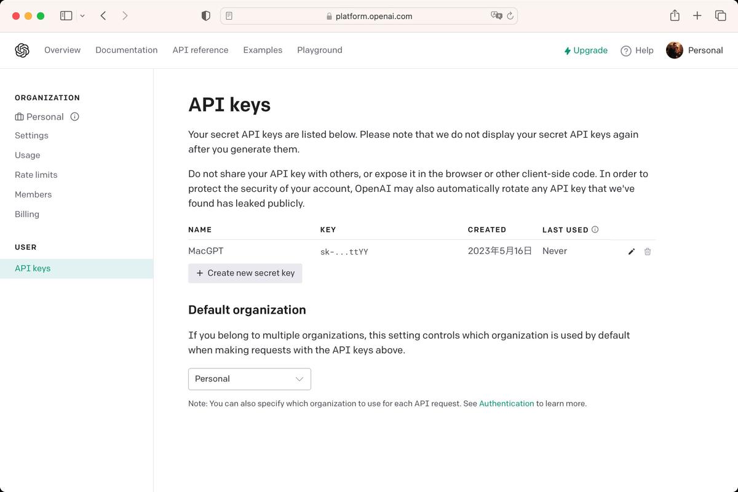Click the sk-...ttYY key value
The image size is (738, 492).
point(344,252)
